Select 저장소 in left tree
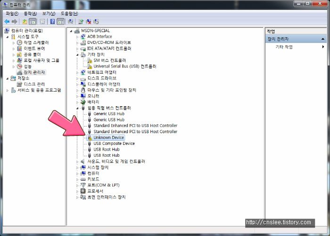 click(24, 78)
